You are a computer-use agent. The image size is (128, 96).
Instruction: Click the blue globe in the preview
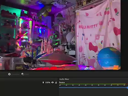tap(109, 58)
